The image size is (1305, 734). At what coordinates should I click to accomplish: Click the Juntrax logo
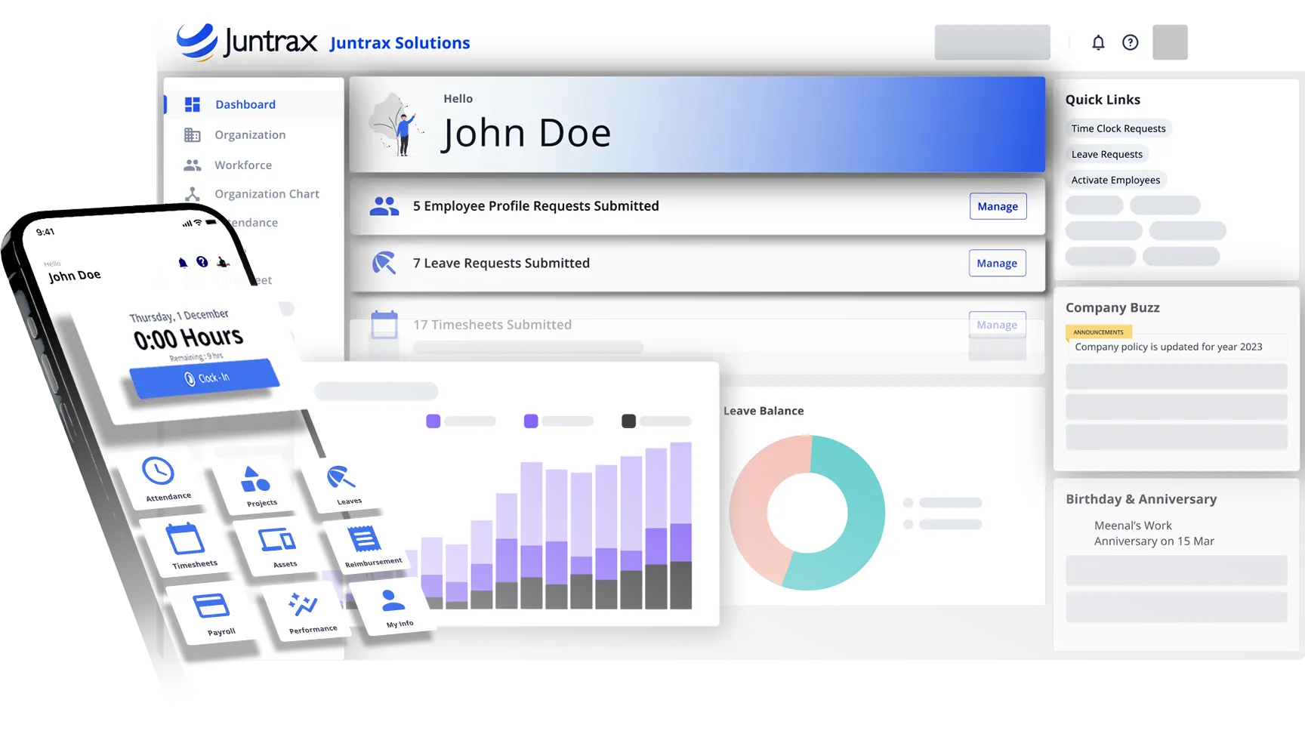tap(247, 41)
